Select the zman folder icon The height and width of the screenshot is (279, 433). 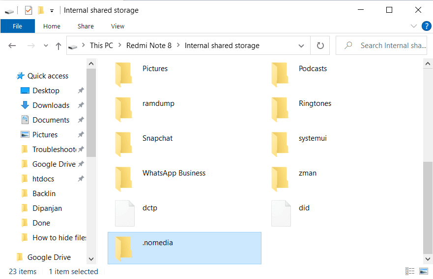[x=280, y=179]
